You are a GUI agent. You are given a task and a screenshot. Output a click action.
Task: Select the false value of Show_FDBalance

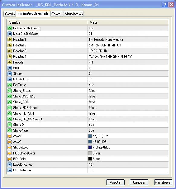pyautogui.click(x=92, y=108)
